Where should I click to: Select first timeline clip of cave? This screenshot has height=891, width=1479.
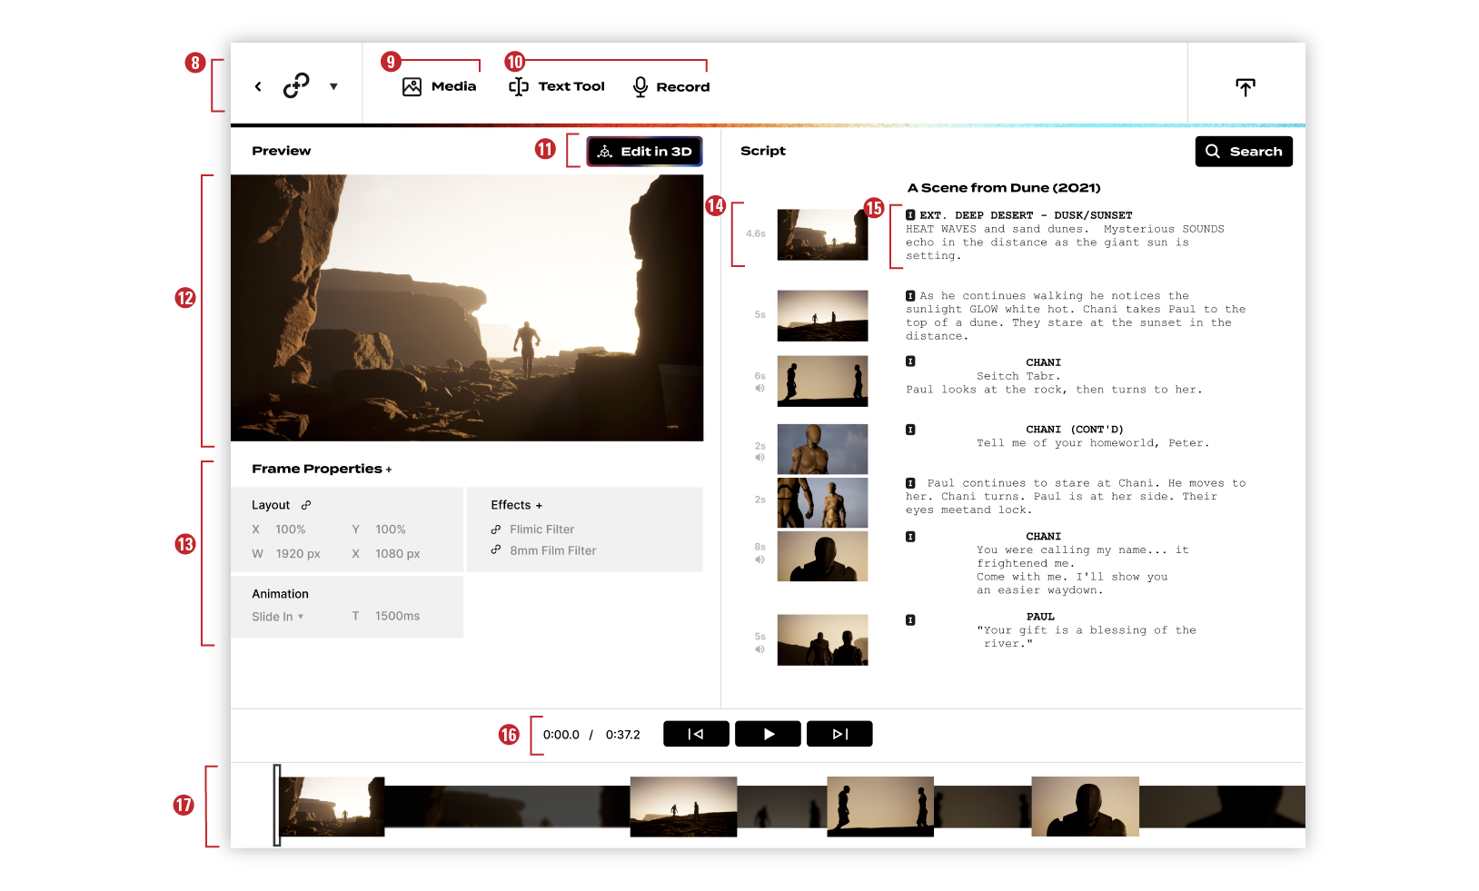tap(332, 807)
